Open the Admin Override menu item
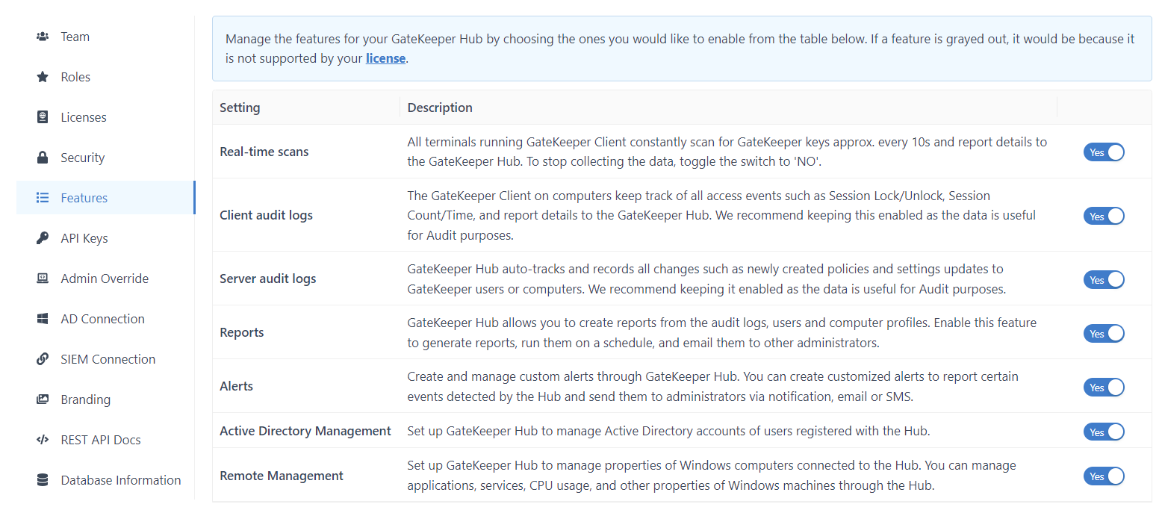1162x510 pixels. 105,279
